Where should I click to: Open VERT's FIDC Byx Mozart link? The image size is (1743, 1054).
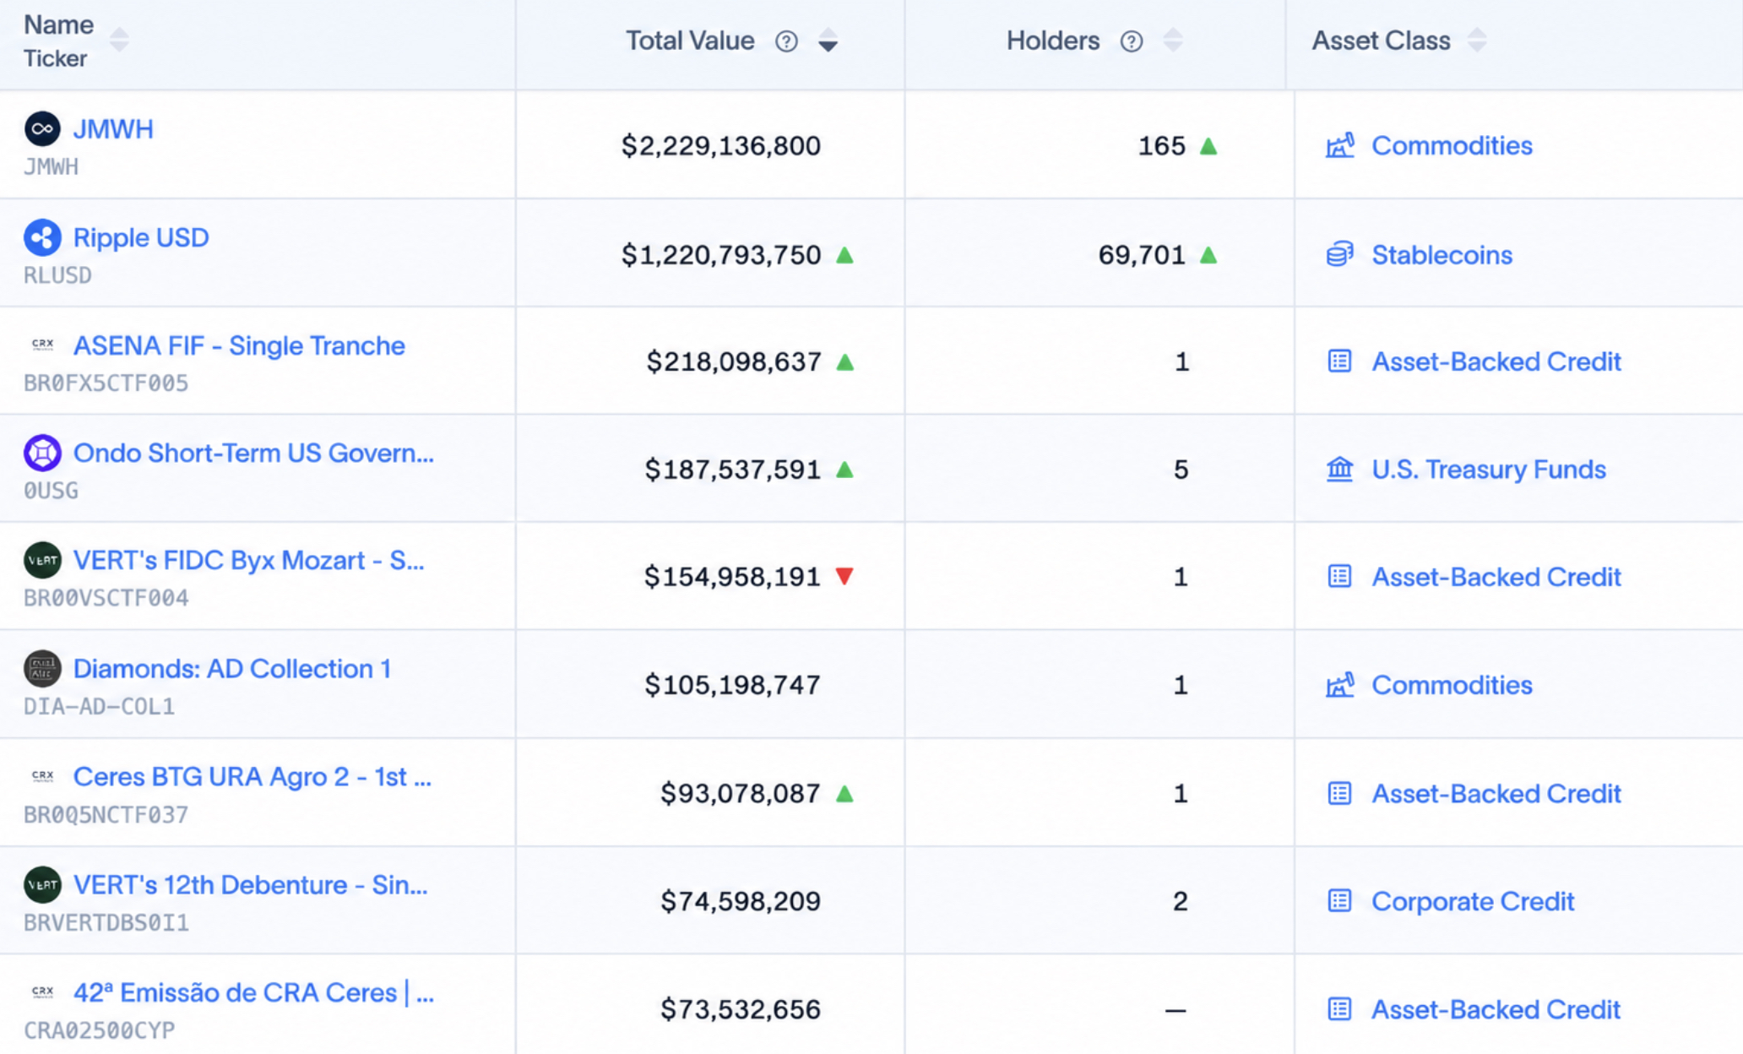pyautogui.click(x=249, y=560)
